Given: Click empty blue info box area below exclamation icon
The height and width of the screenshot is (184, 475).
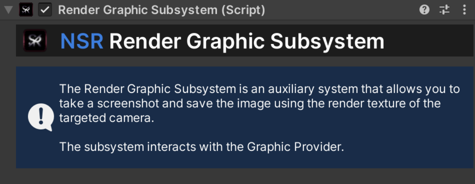Looking at the screenshot, I should pos(41,150).
